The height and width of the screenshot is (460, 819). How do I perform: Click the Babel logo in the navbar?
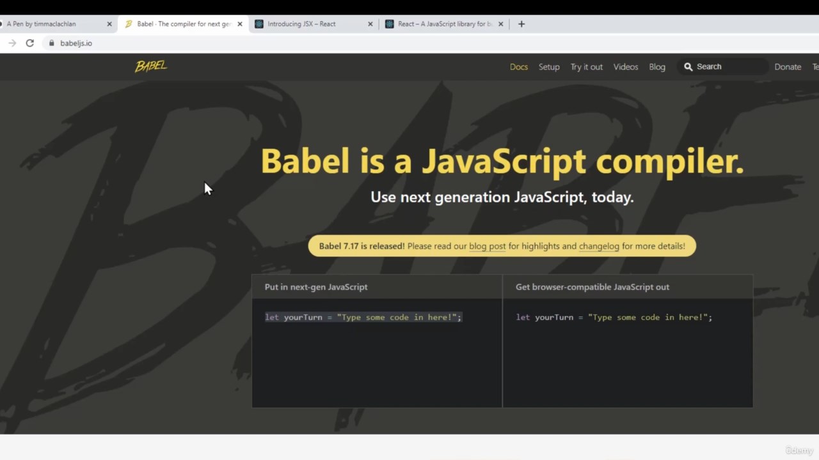(x=151, y=66)
